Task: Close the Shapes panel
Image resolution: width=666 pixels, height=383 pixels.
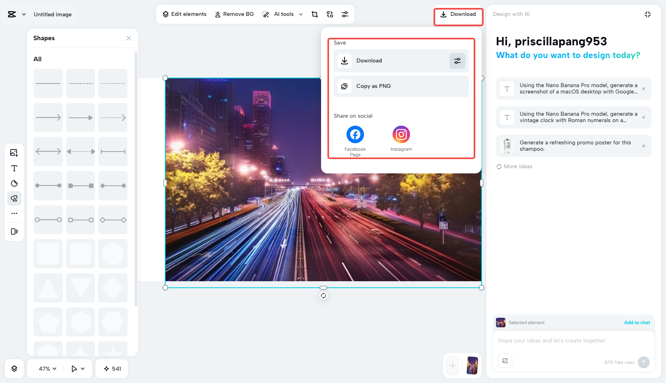Action: tap(129, 38)
